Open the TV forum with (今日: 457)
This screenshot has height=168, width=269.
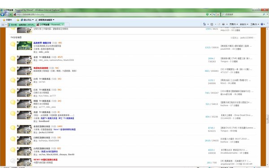[42, 57]
